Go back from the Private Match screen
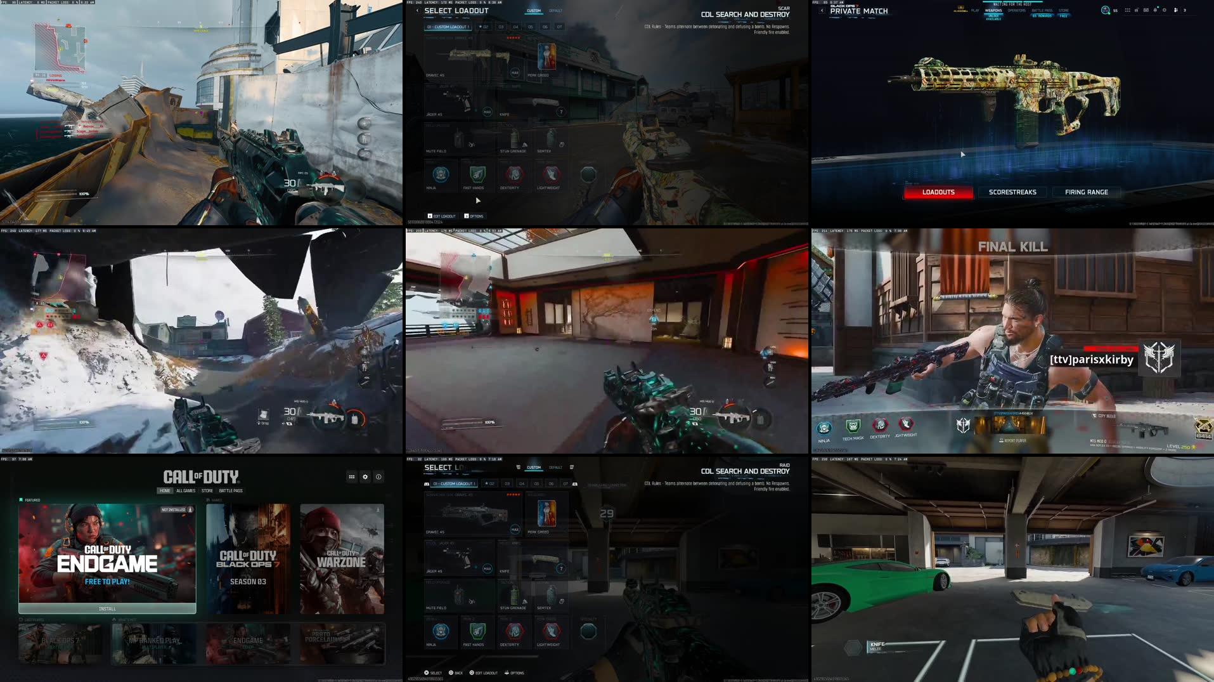This screenshot has width=1214, height=682. [x=822, y=10]
